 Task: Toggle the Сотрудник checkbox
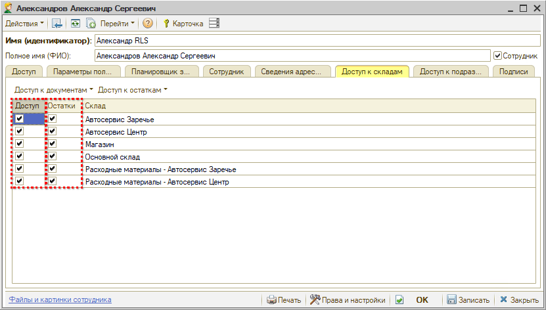tap(498, 56)
